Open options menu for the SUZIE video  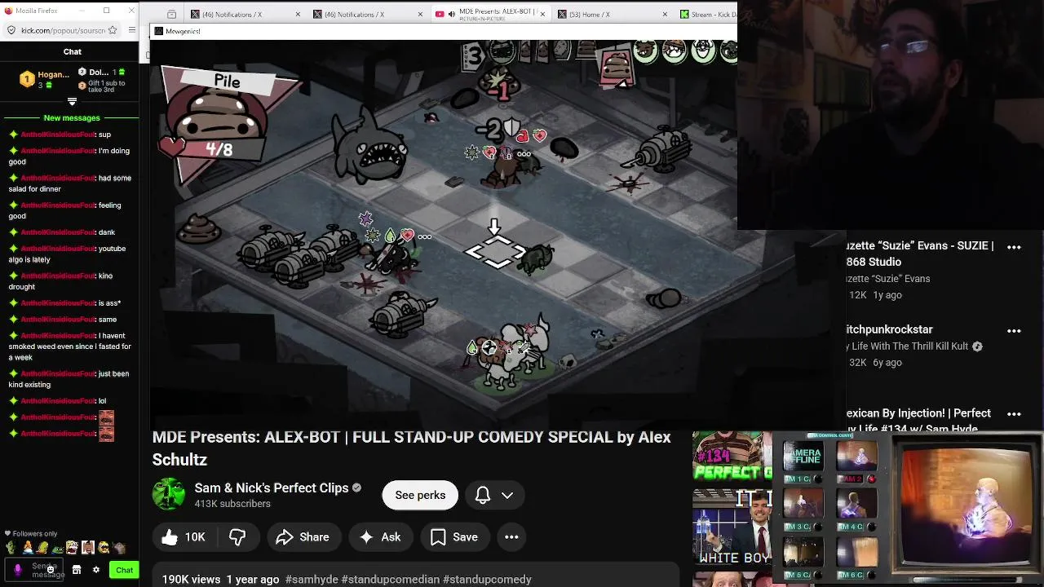(x=1014, y=246)
